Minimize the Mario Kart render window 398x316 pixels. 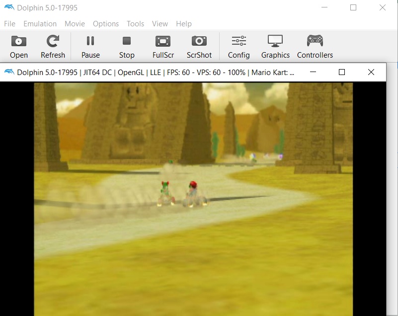coord(313,72)
